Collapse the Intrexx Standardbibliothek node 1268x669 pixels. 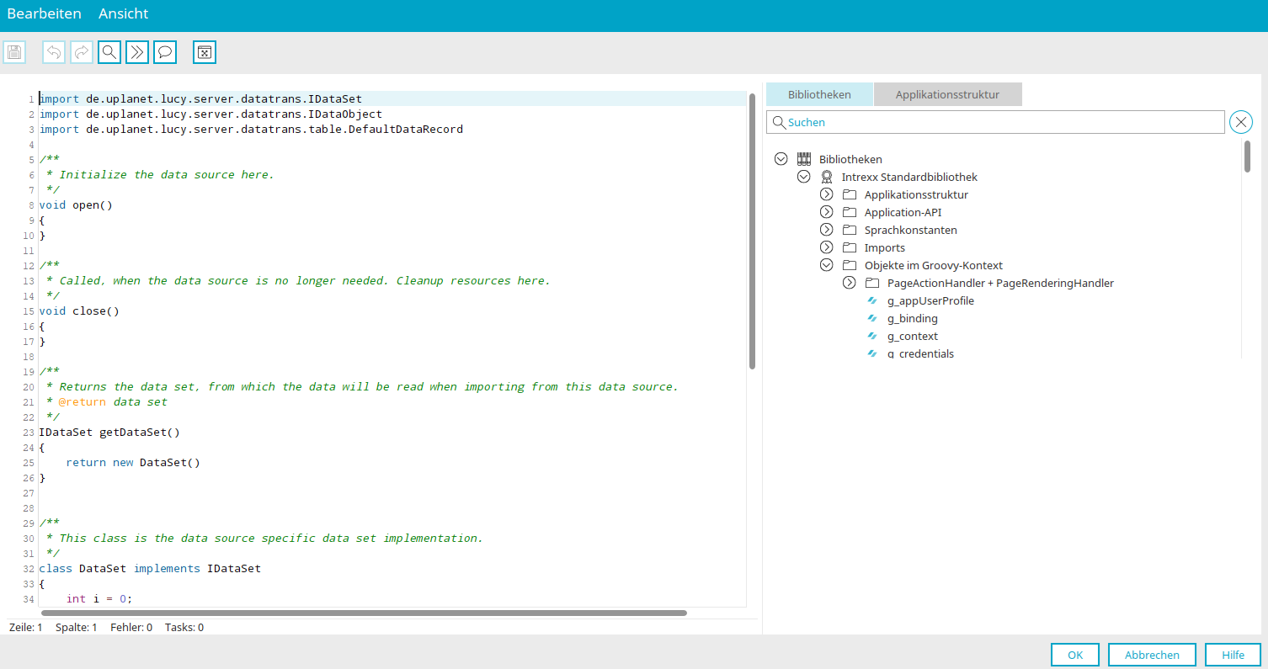pos(803,177)
